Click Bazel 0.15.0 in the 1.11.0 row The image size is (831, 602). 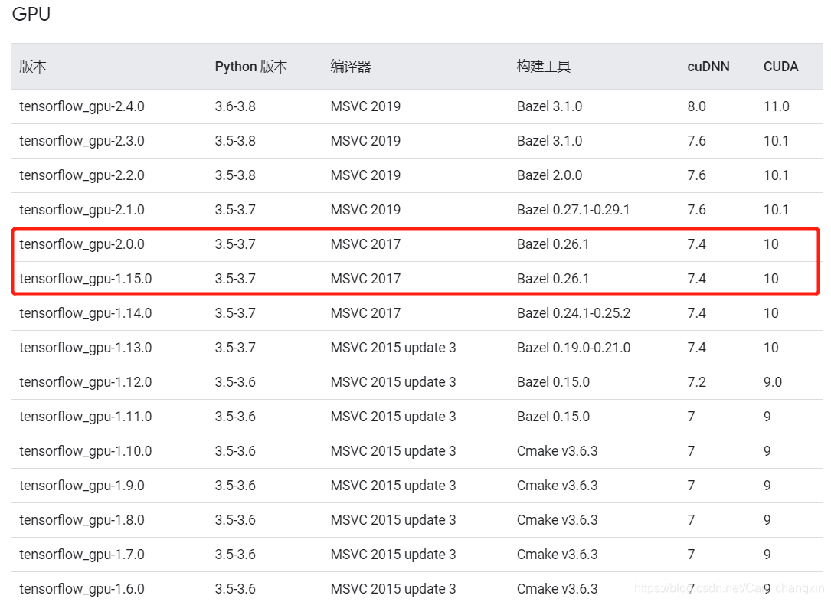[553, 417]
